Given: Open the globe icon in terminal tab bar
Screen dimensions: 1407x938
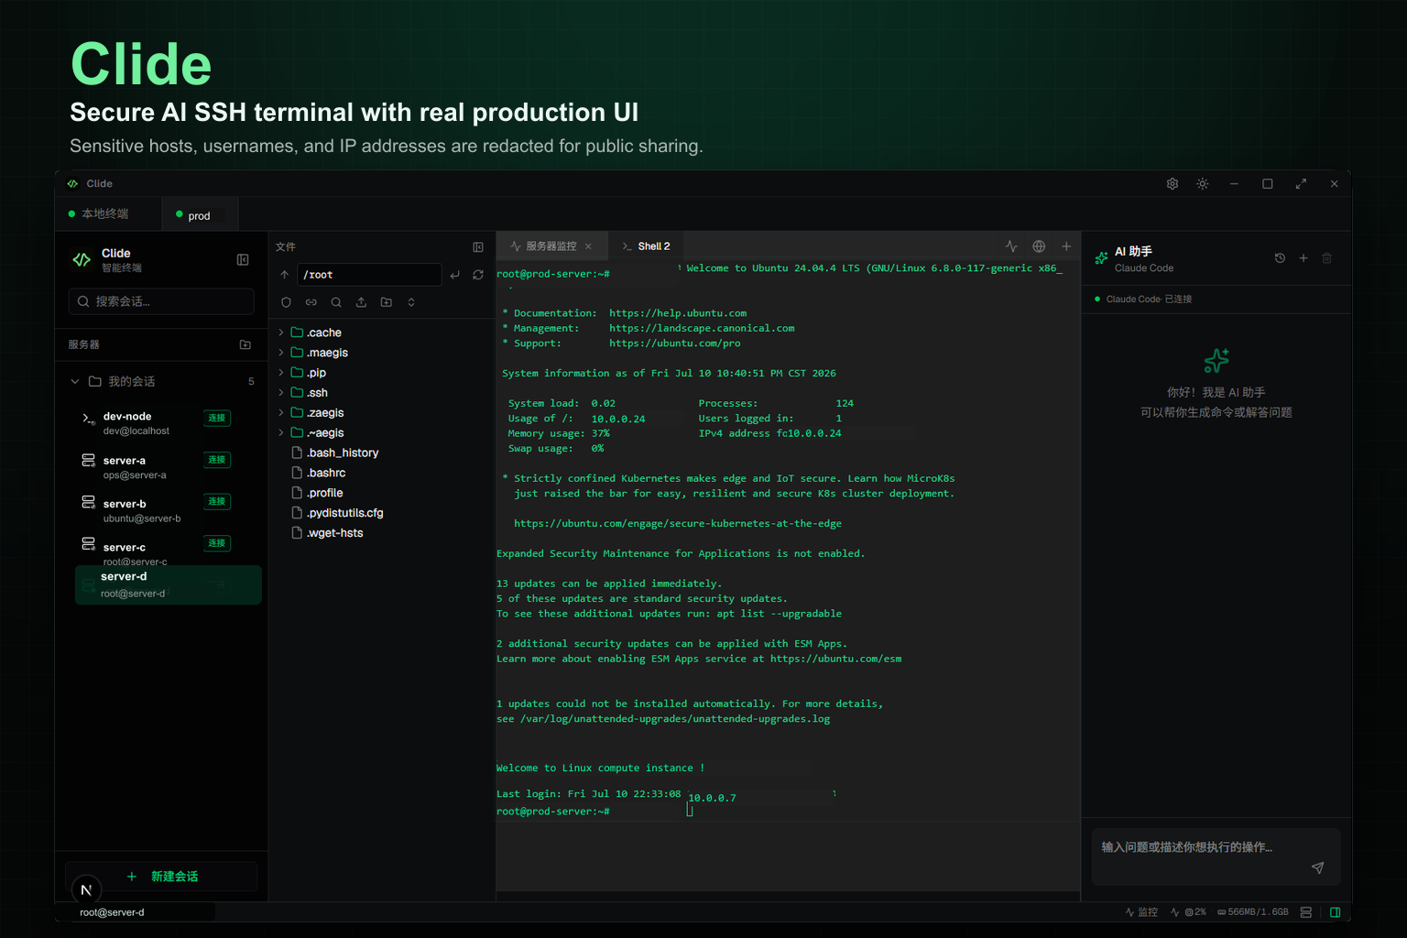Looking at the screenshot, I should click(x=1039, y=246).
